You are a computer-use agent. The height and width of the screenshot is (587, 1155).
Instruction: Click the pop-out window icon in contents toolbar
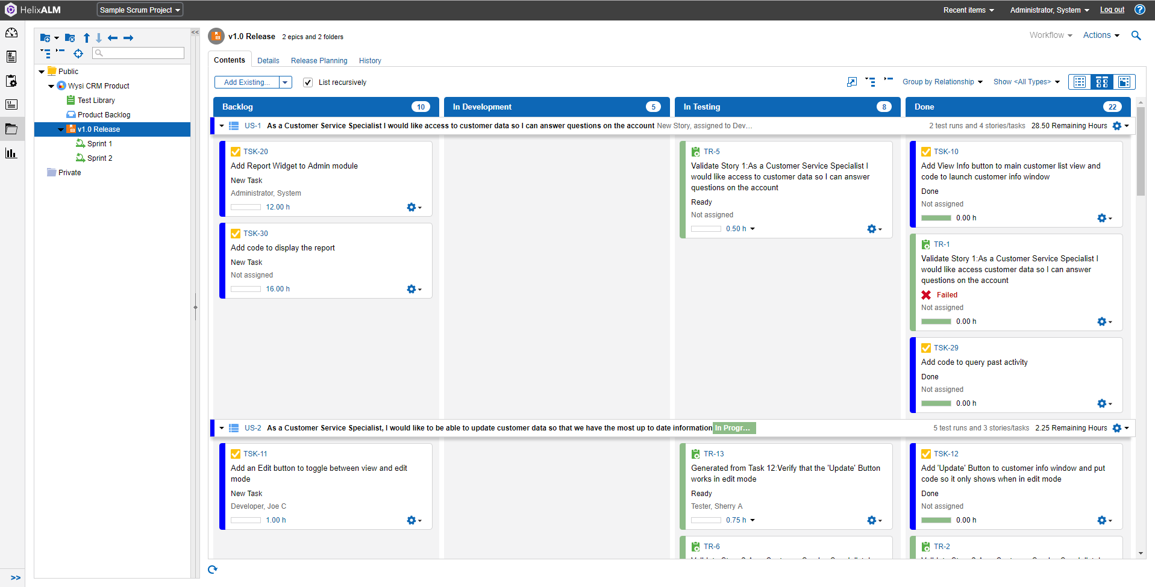click(851, 82)
